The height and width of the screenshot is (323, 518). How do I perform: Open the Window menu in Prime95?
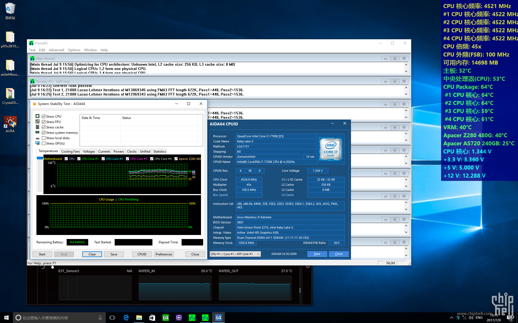pyautogui.click(x=90, y=50)
